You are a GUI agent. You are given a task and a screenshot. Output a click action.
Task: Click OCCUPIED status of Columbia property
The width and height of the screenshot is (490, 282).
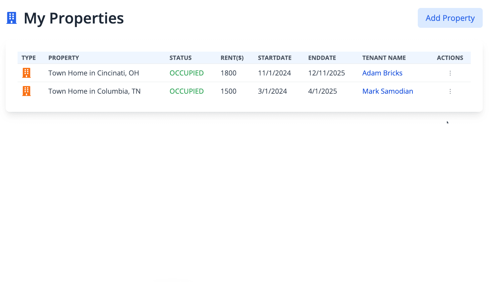(187, 91)
